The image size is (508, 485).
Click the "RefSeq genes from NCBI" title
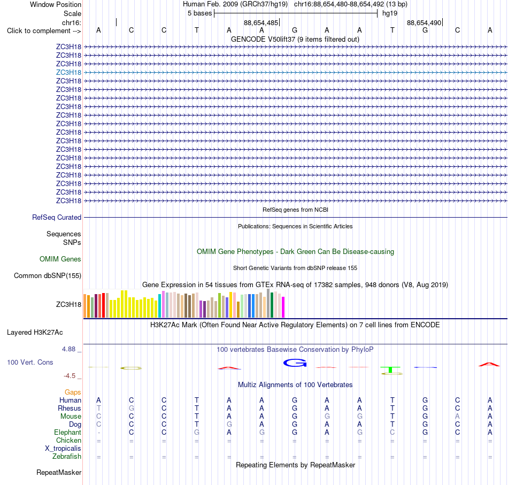pos(295,210)
